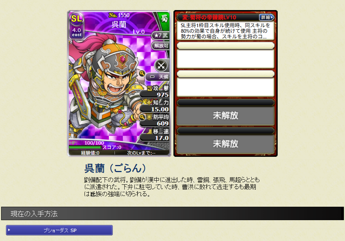
Task: Click the green 蜀 faction emblem
Action: click(x=164, y=19)
